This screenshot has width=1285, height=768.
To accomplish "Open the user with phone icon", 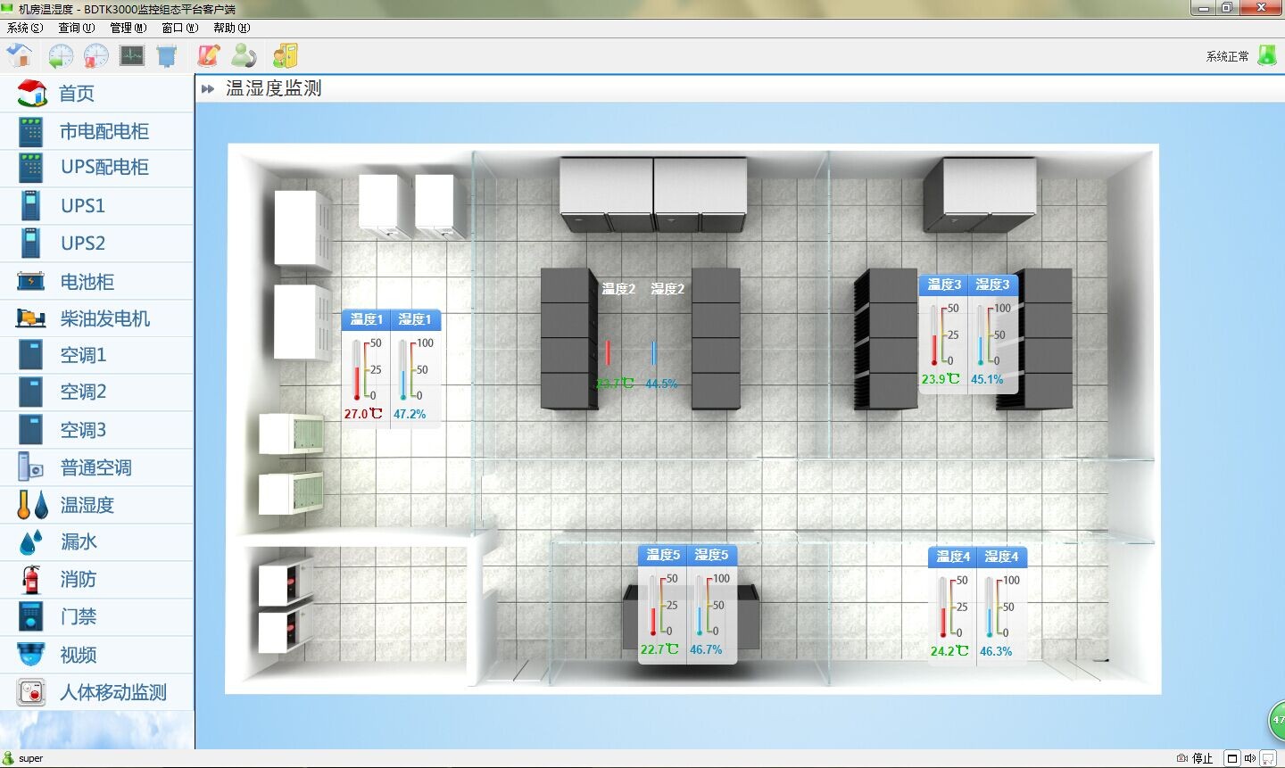I will coord(244,55).
